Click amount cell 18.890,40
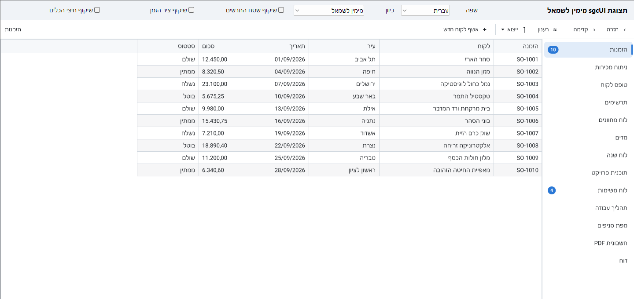Viewport: 634px width, 299px height. [228, 146]
